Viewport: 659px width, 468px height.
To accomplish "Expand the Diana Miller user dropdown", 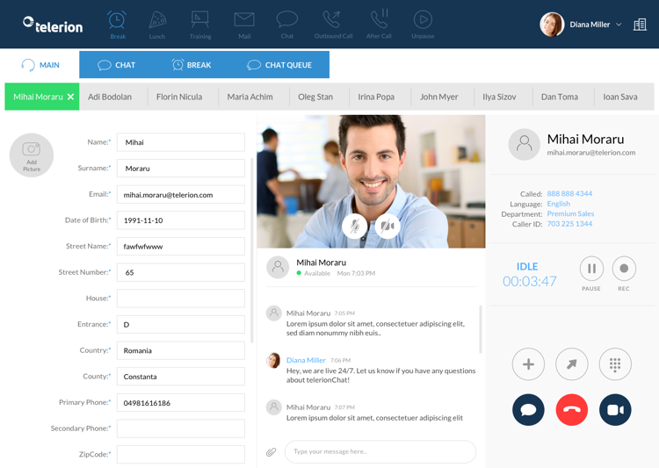I will (619, 25).
